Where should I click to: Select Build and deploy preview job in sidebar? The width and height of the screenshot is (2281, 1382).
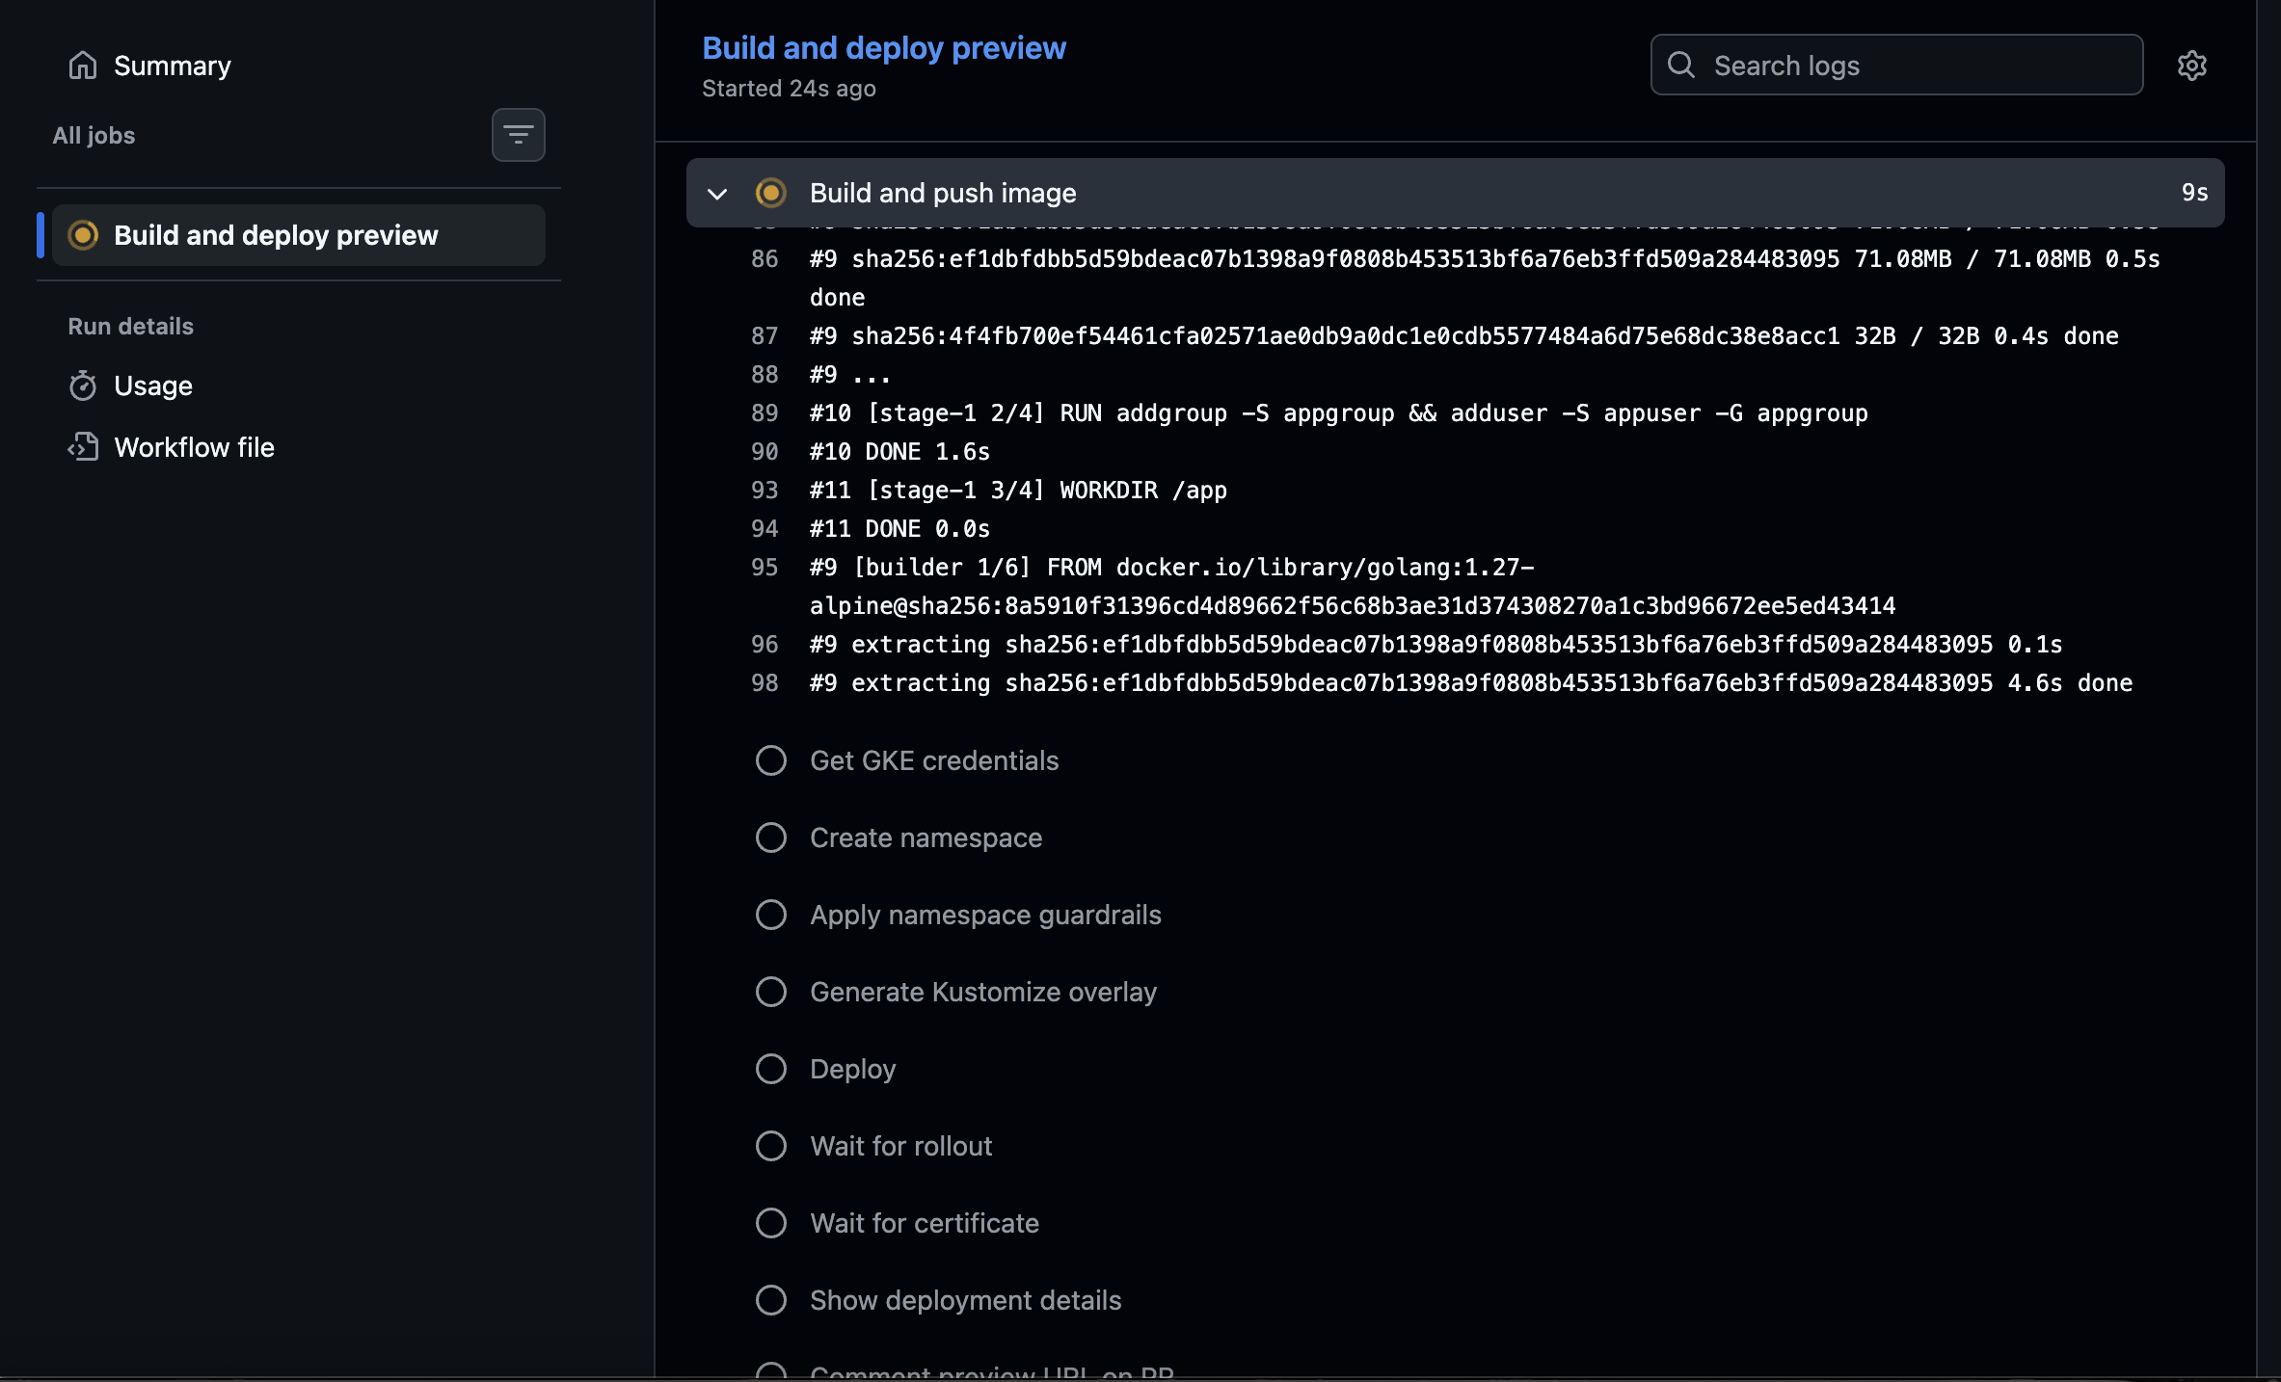tap(299, 235)
